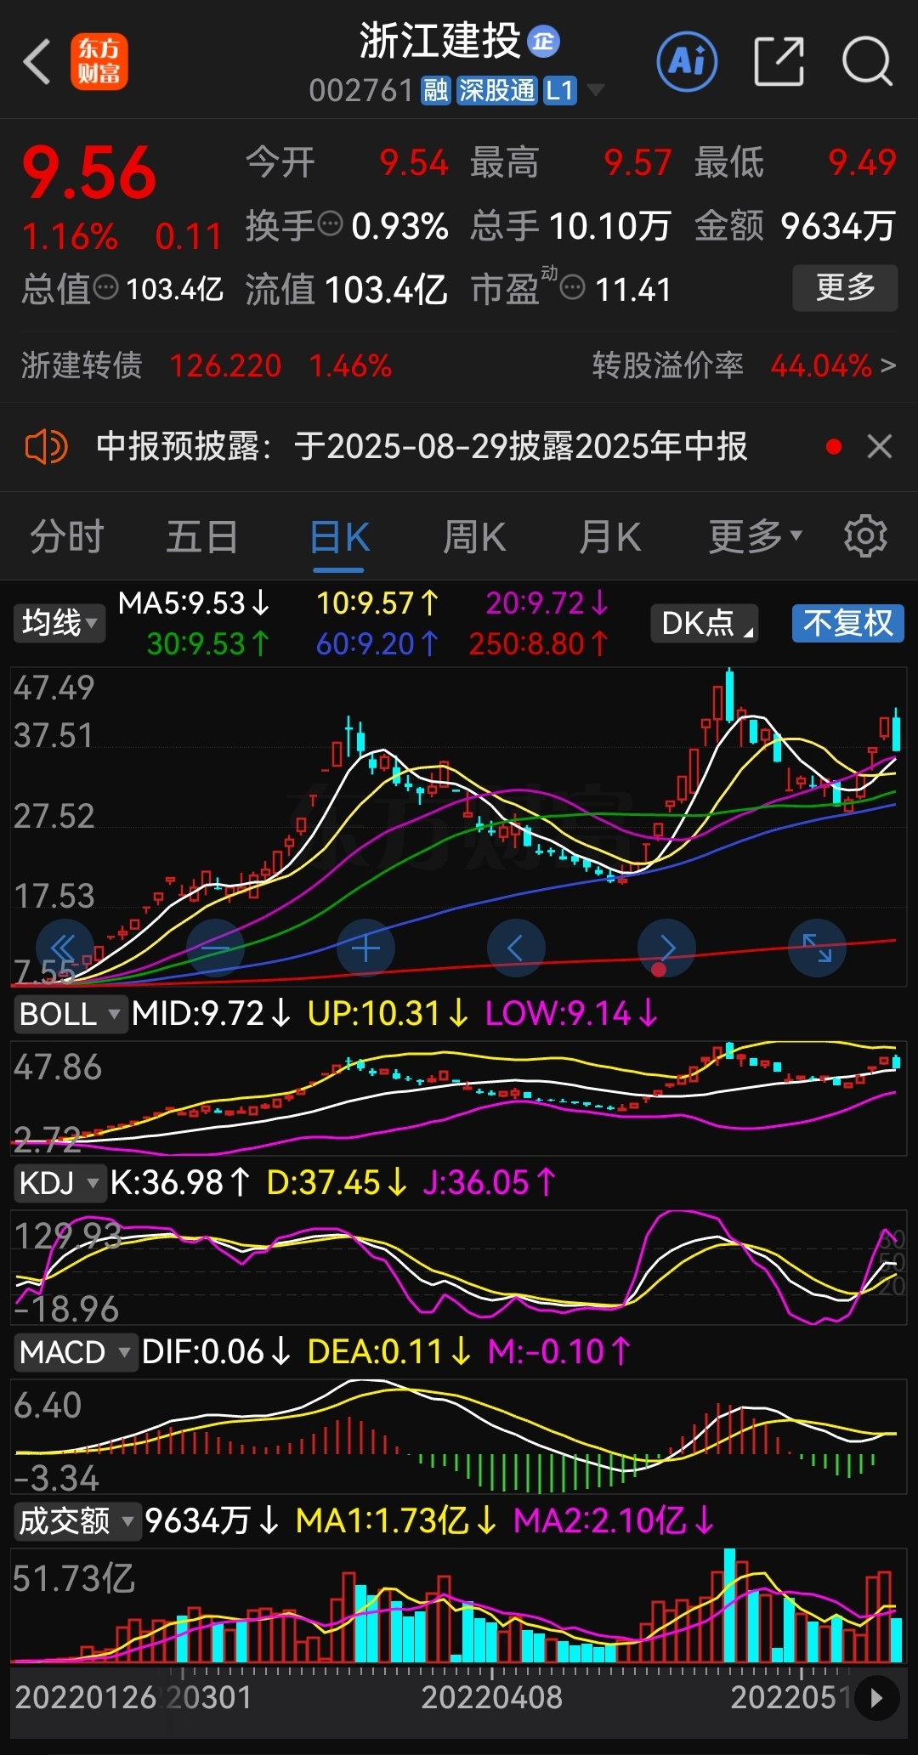Open stock code dropdown arrow
The image size is (918, 1755).
tap(596, 90)
